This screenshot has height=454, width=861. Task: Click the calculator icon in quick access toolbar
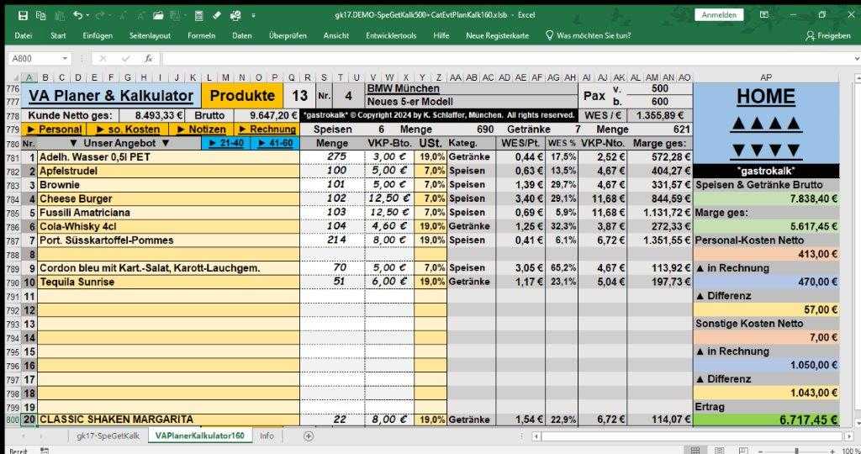pyautogui.click(x=198, y=15)
